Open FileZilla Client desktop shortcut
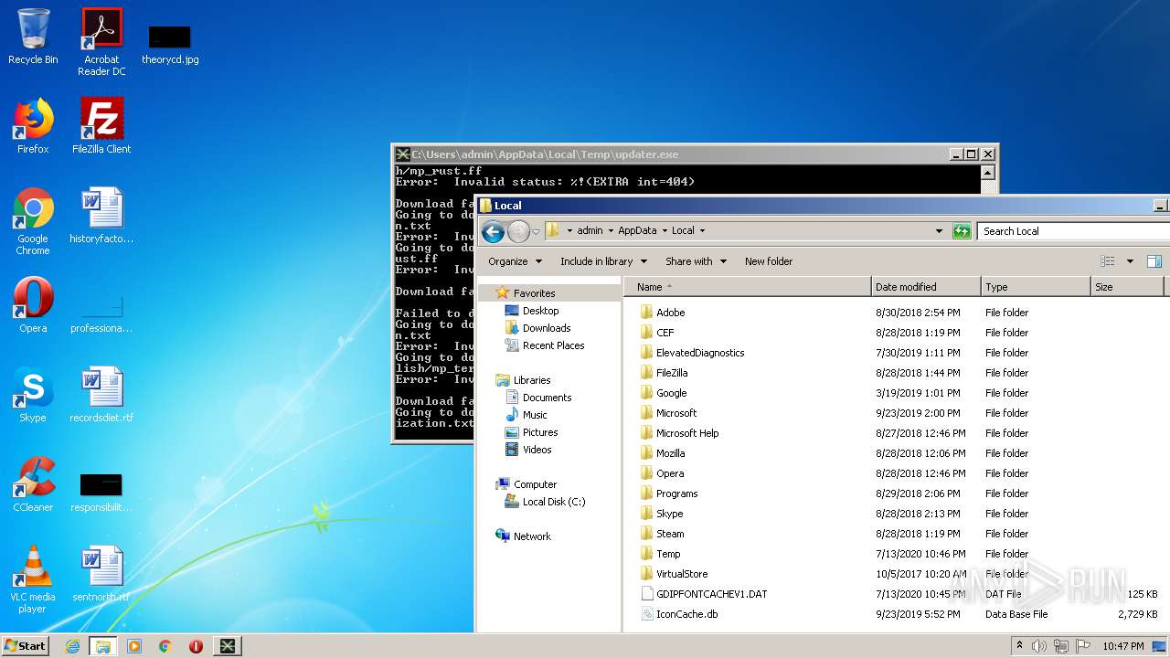 point(101,126)
